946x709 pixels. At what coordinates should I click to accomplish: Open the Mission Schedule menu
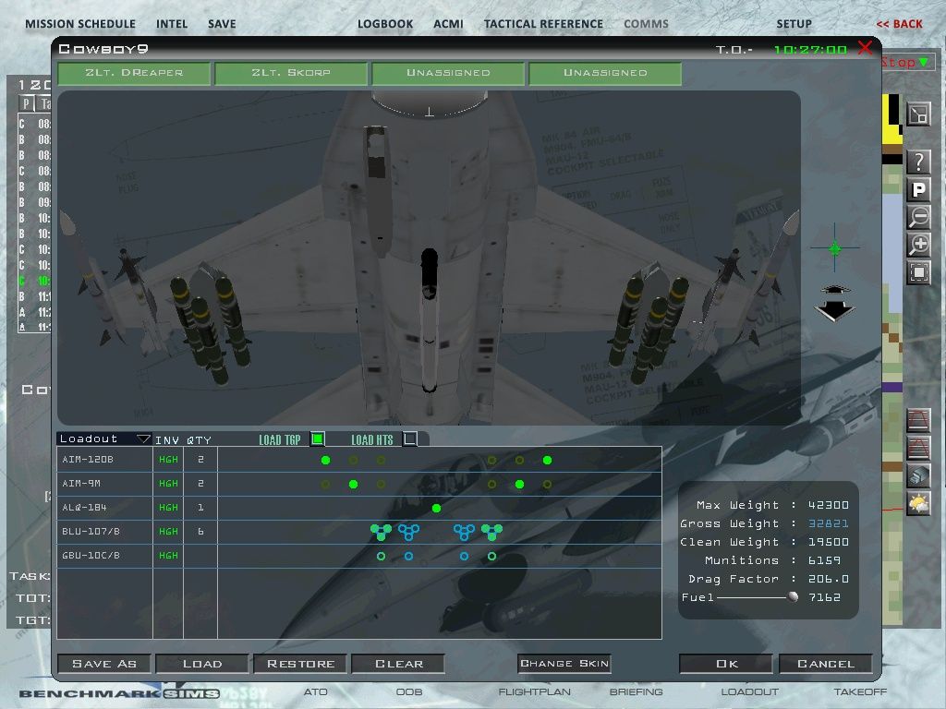[80, 24]
